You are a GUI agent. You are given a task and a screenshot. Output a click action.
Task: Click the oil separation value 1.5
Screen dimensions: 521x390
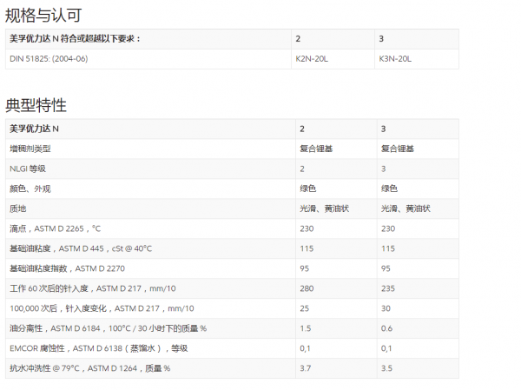coord(304,328)
